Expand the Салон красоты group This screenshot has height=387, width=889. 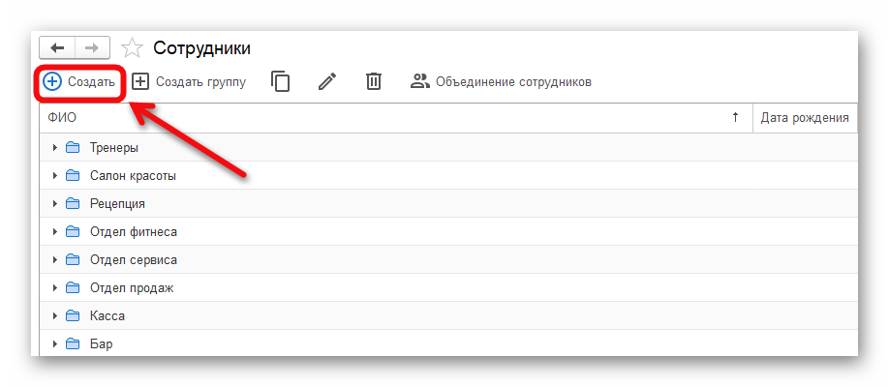(x=55, y=176)
